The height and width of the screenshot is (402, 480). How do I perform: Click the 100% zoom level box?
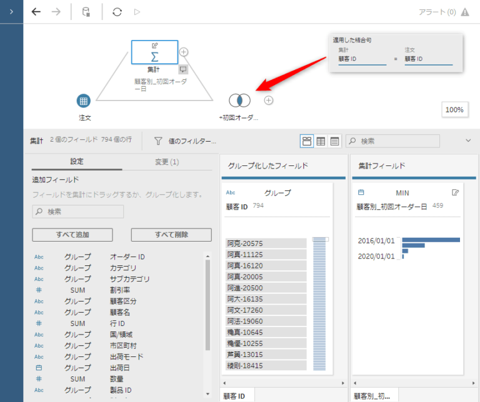(x=454, y=110)
